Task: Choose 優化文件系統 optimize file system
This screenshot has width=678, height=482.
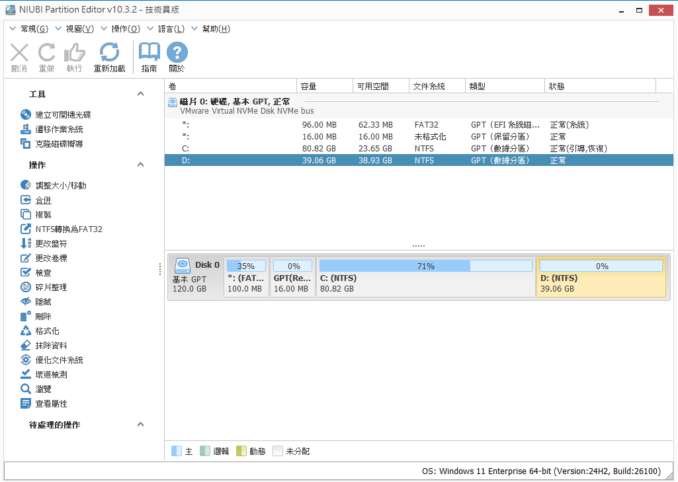Action: (52, 360)
